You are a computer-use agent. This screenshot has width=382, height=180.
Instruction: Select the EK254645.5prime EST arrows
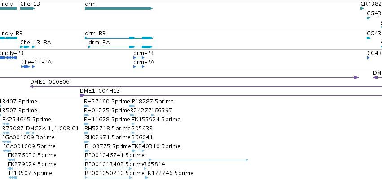point(5,124)
